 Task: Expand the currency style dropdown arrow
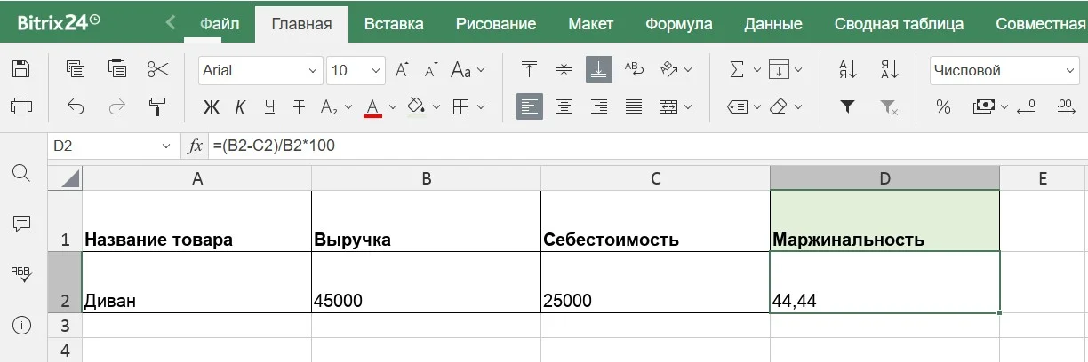(x=1004, y=107)
